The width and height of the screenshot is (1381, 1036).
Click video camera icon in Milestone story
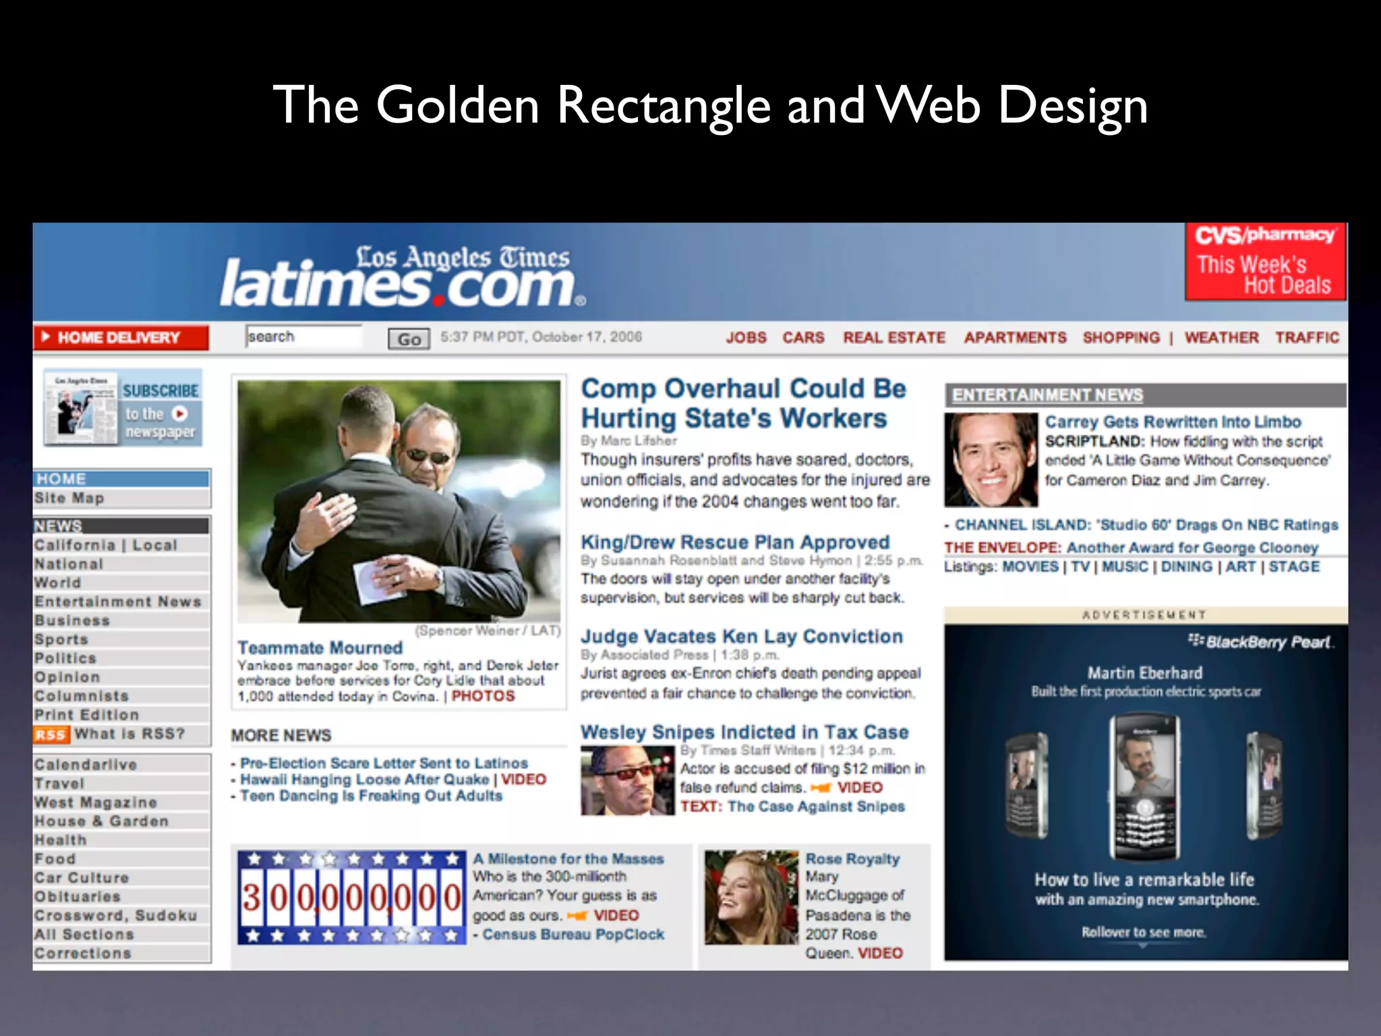[x=577, y=916]
